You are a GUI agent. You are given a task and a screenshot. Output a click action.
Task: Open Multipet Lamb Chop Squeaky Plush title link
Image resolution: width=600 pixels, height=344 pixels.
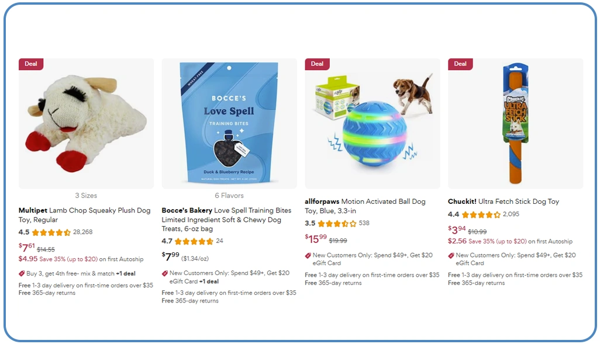[x=85, y=215]
